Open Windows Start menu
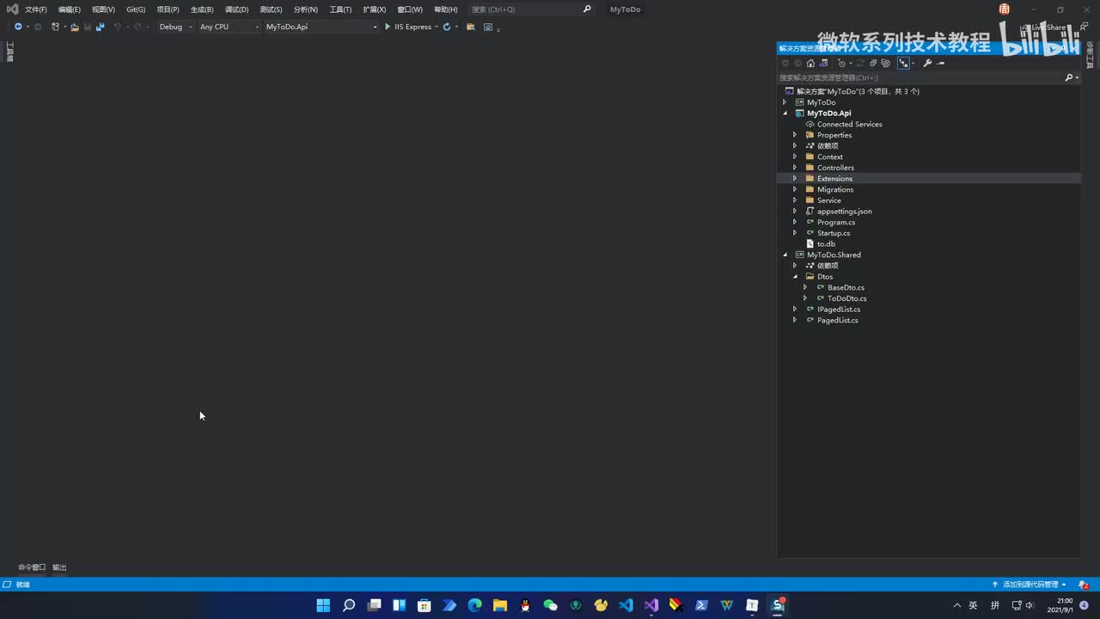 (x=323, y=605)
